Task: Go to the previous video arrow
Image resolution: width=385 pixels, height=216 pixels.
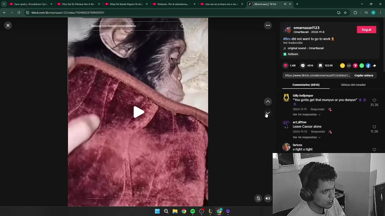Action: [x=268, y=102]
